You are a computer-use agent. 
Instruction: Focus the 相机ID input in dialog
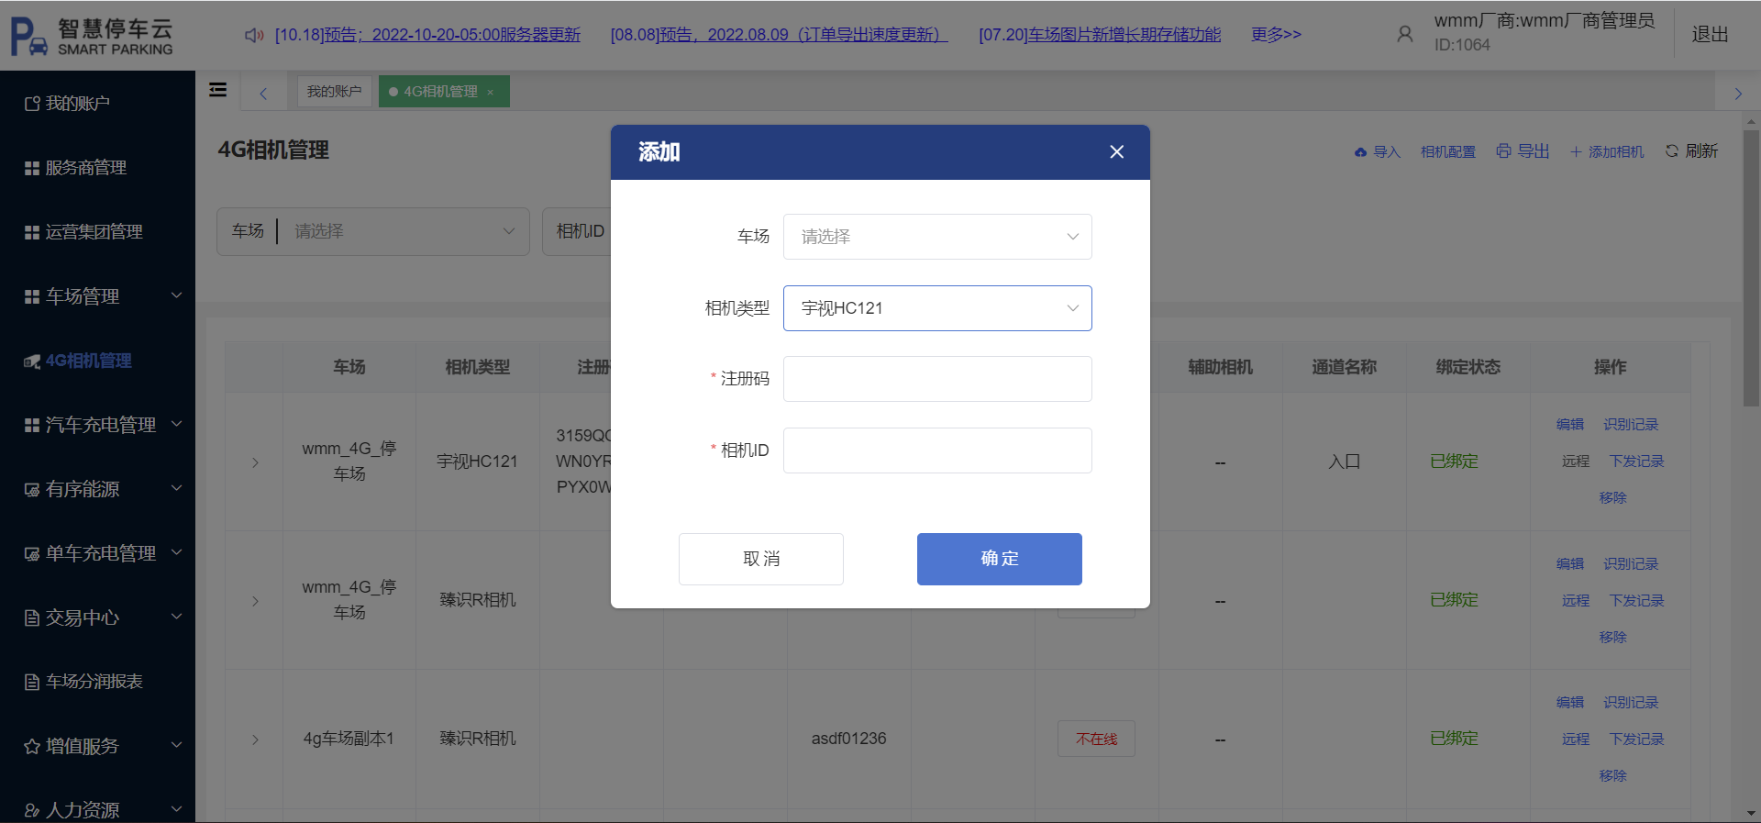click(x=937, y=450)
